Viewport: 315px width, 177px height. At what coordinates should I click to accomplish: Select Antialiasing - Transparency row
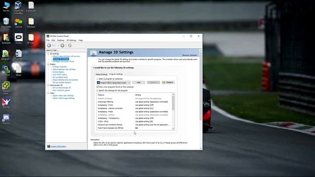click(x=134, y=118)
